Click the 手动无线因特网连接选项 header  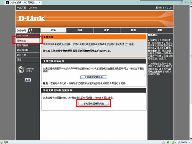point(94,90)
